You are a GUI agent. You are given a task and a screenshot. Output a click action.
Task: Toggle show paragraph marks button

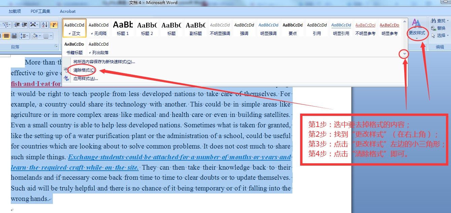(54, 25)
